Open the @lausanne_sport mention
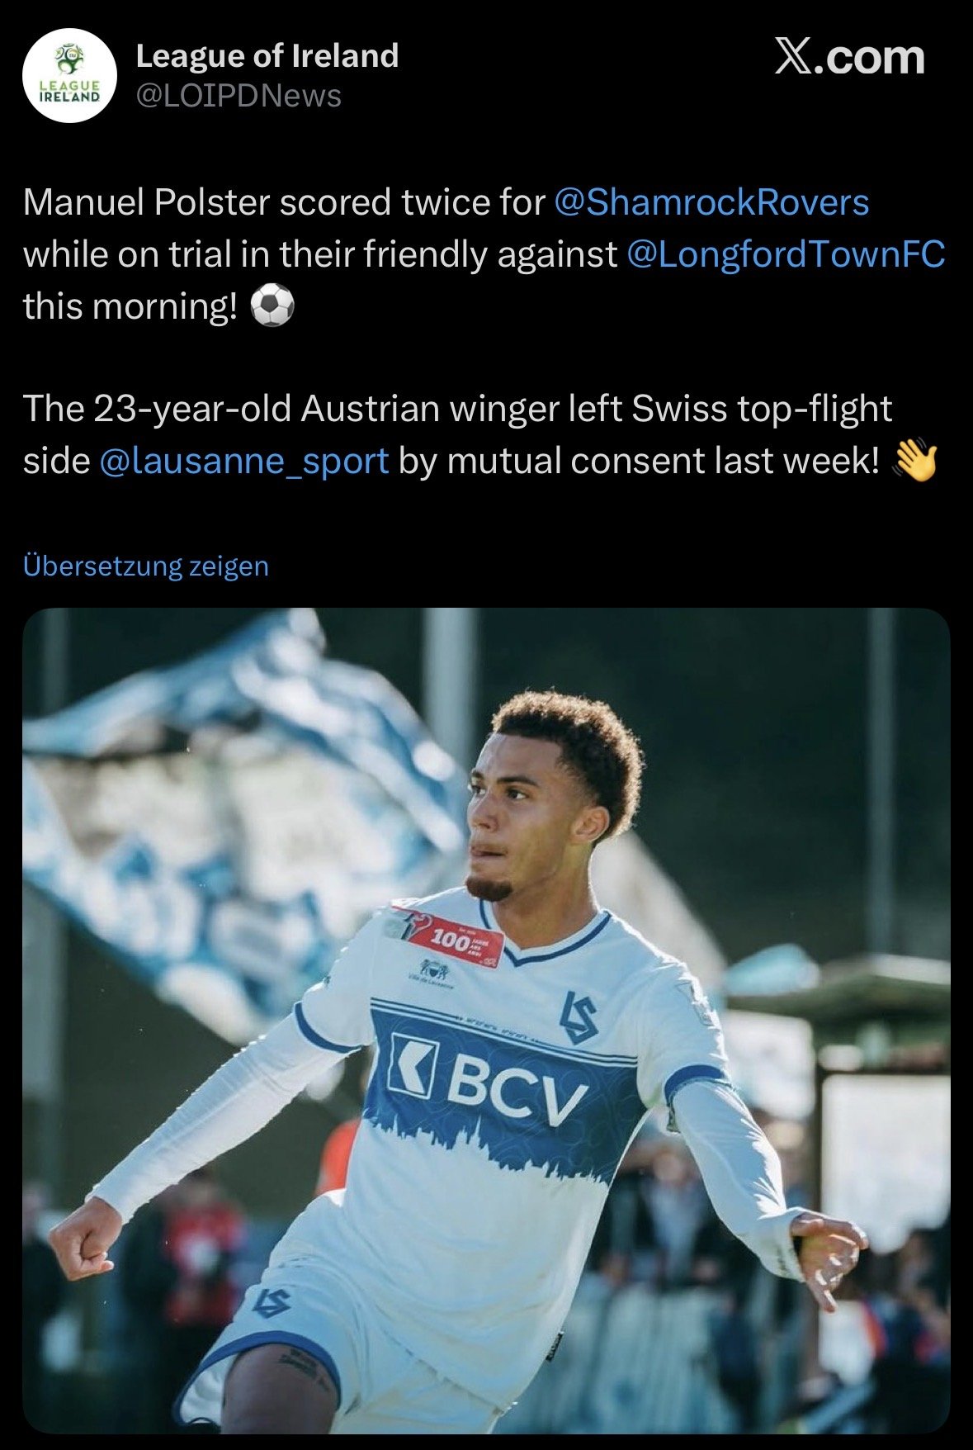Image resolution: width=973 pixels, height=1450 pixels. point(243,461)
